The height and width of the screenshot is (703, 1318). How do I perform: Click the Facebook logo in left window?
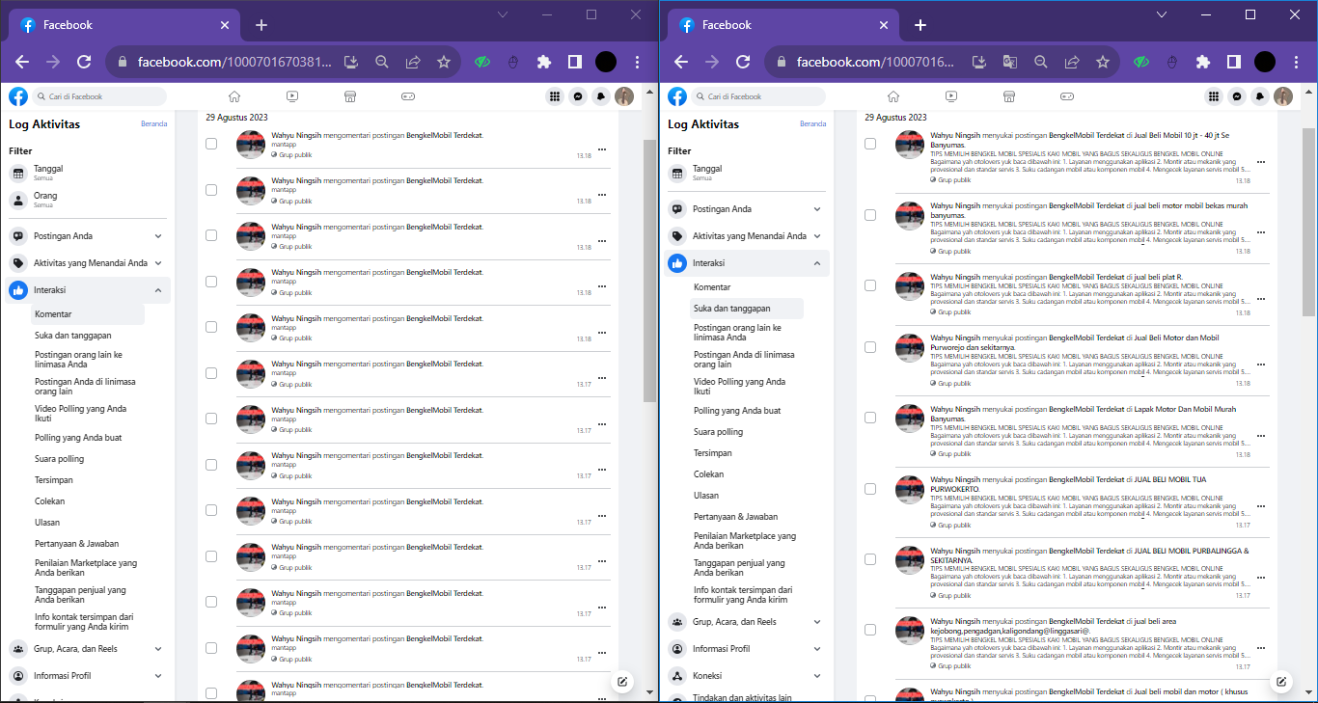coord(18,96)
